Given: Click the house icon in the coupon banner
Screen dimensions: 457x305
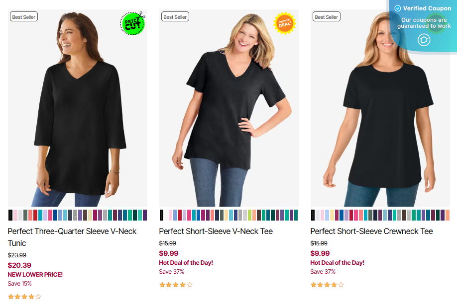Looking at the screenshot, I should (424, 40).
